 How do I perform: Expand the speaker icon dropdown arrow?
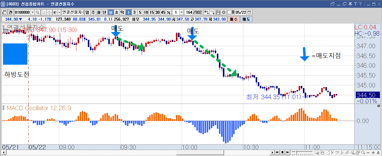(x=59, y=12)
